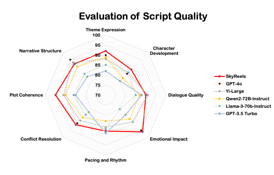
Task: Click the Theme Expression axis label
Action: pos(105,30)
